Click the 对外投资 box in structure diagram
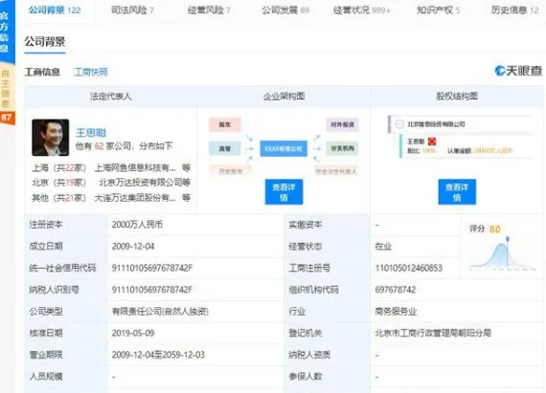Viewport: 546px width, 393px height. point(342,124)
